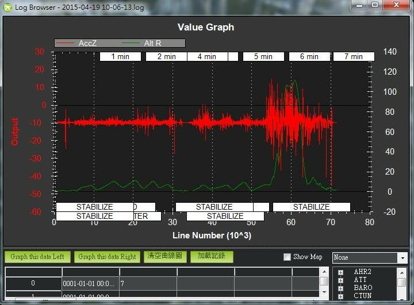414x305 pixels.
Task: Click Graph this data Left button
Action: [37, 257]
